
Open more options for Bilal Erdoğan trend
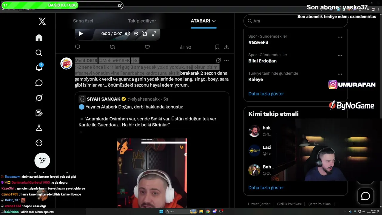tap(340, 56)
